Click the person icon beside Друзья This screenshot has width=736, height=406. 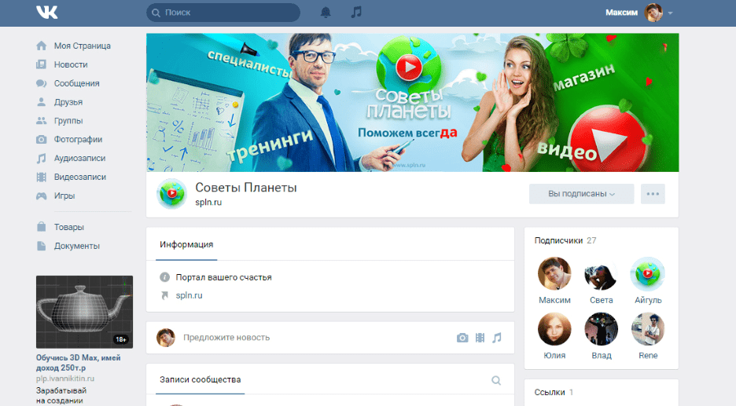point(42,102)
